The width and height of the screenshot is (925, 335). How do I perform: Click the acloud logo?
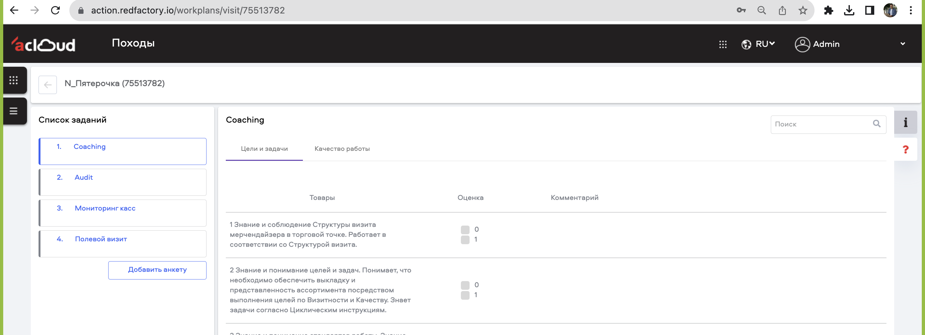43,44
